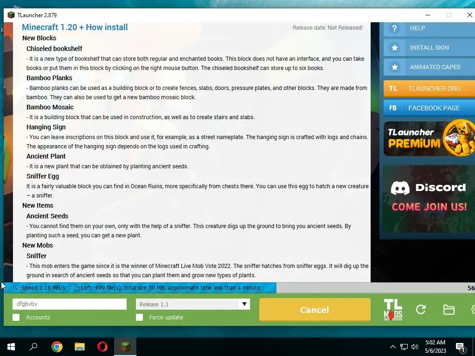Click the New Mobs heading

[x=38, y=245]
